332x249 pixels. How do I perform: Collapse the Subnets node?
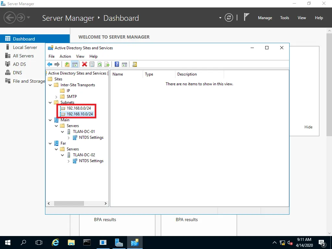click(x=50, y=103)
